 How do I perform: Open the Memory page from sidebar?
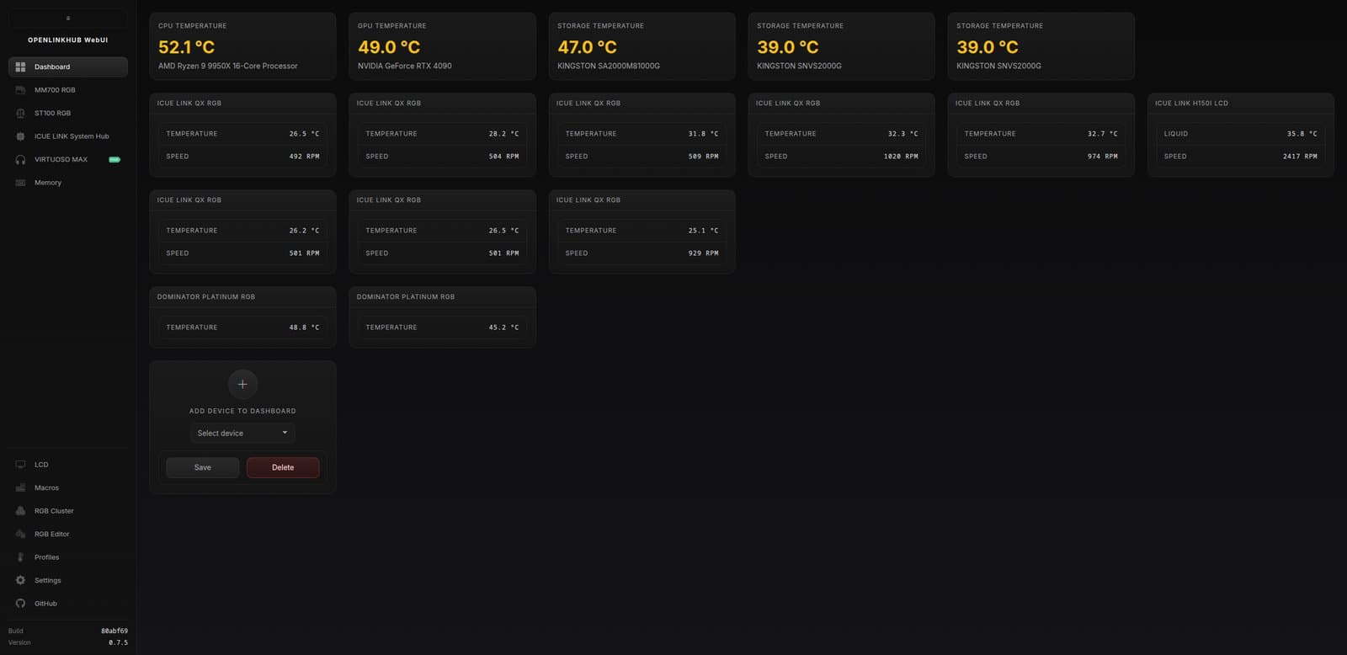pos(68,183)
